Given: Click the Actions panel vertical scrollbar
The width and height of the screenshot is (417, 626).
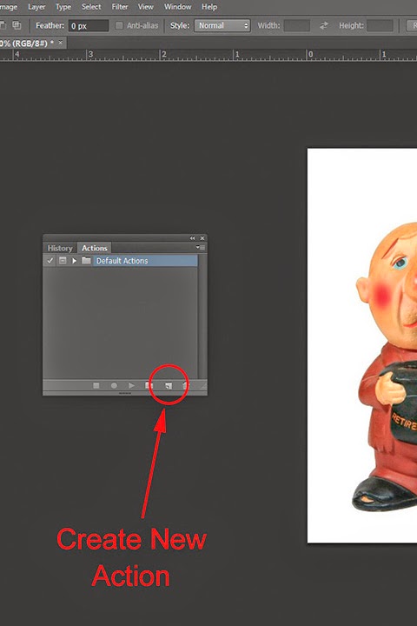Looking at the screenshot, I should click(202, 316).
